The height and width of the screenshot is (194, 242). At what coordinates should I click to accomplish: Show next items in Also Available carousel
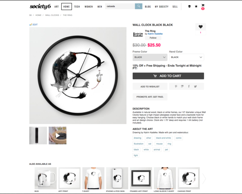click(204, 178)
